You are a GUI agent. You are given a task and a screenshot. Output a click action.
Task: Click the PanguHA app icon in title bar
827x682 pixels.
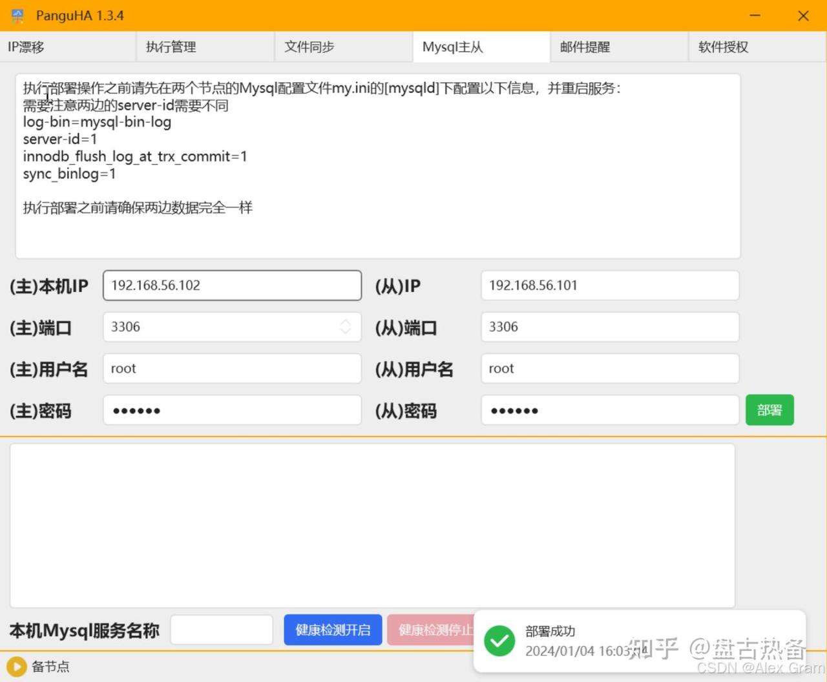pos(17,15)
